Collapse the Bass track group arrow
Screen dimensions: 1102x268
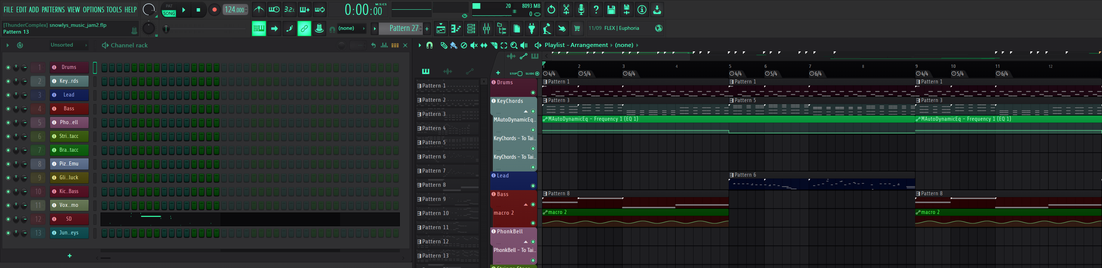(526, 205)
